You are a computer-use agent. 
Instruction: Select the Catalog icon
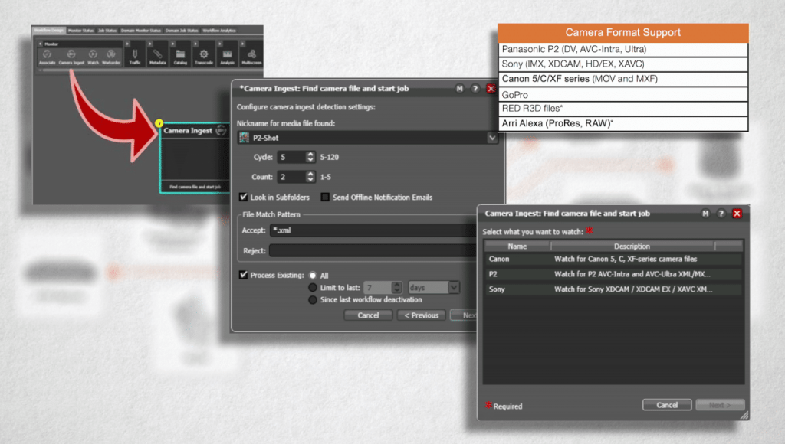pos(182,54)
